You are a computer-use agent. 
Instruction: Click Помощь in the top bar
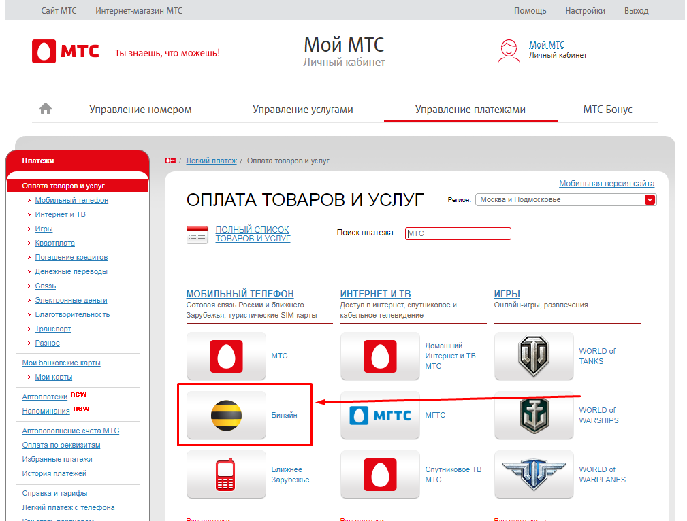[x=530, y=10]
